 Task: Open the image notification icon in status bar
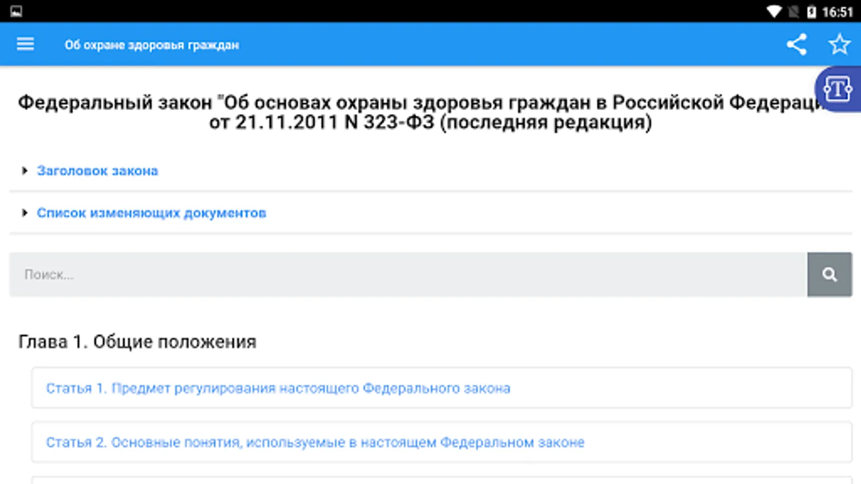(16, 11)
